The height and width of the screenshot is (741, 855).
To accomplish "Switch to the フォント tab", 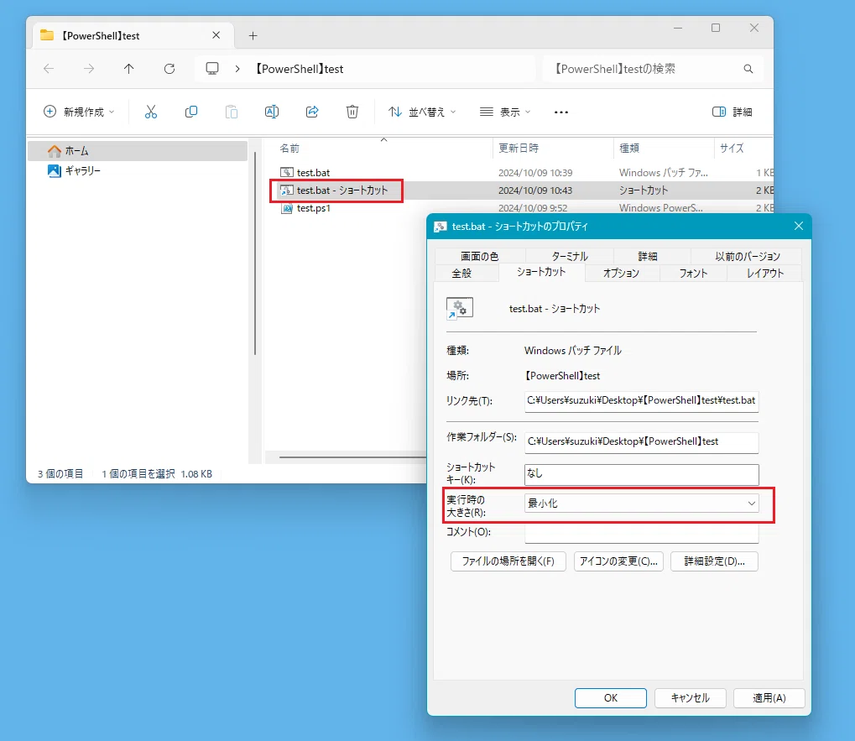I will (693, 274).
